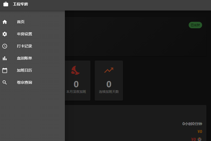Click the clock icon for 打卡记录
The width and height of the screenshot is (211, 141).
(5, 46)
